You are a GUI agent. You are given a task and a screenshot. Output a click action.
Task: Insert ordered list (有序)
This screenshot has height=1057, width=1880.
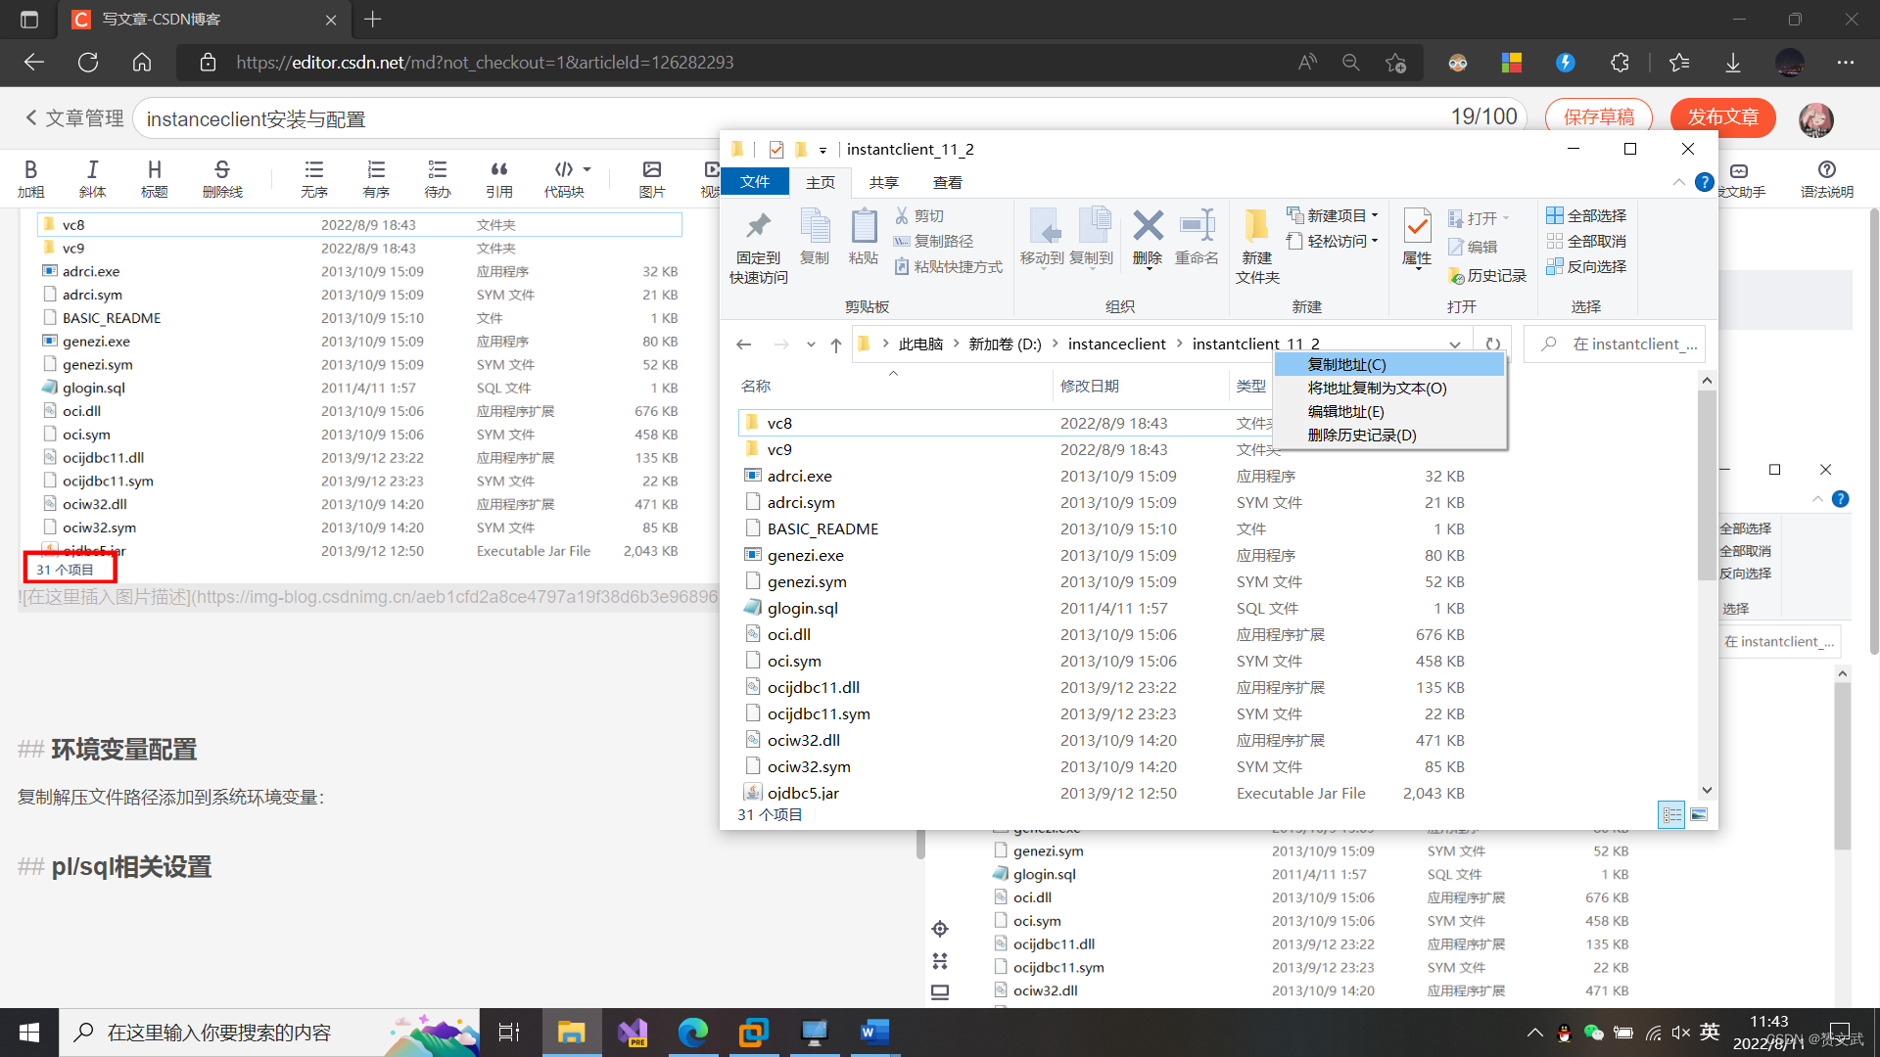click(376, 178)
